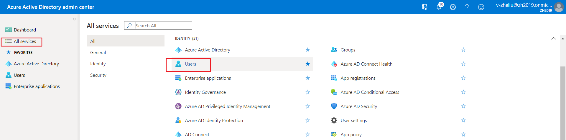566x140 pixels.
Task: Open the feedback smiley icon
Action: 481,7
